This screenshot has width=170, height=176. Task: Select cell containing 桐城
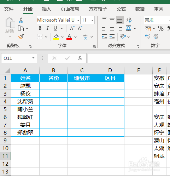pyautogui.click(x=159, y=156)
